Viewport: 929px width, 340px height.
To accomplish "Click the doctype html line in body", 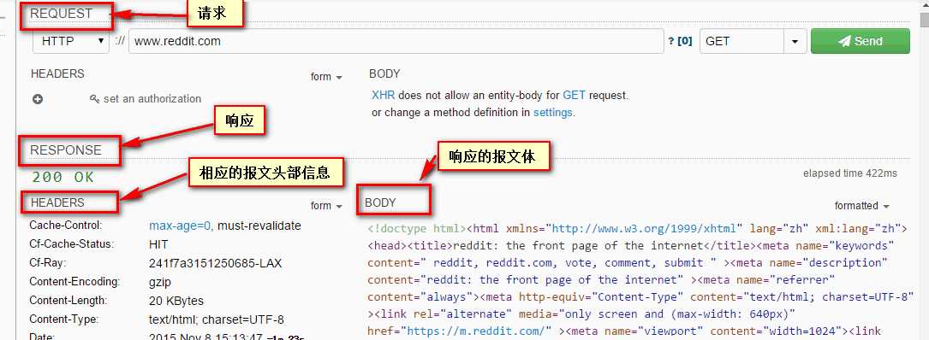I will tap(417, 228).
